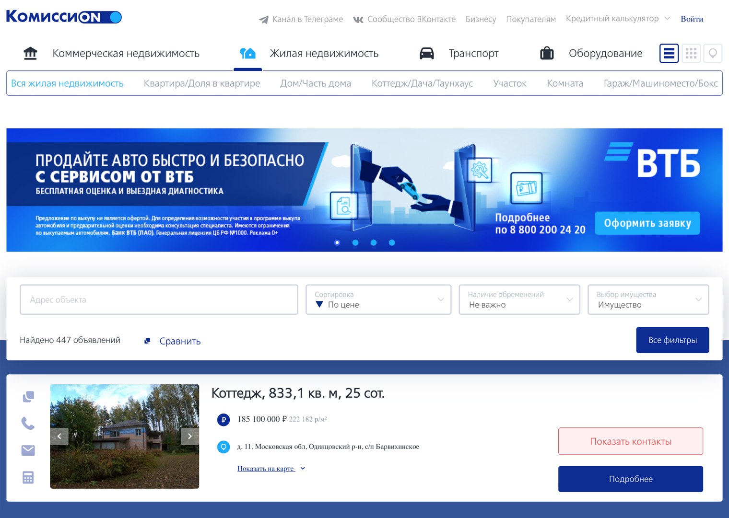This screenshot has width=729, height=518.
Task: Select Квартира/Доля в квартире tab
Action: coord(202,83)
